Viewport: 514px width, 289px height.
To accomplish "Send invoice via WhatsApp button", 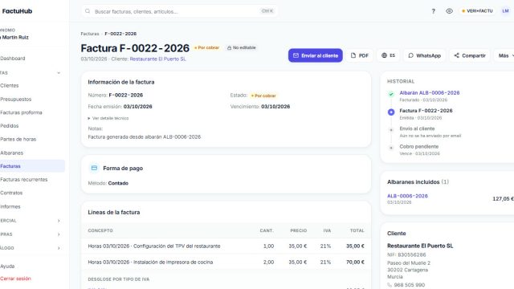I will [425, 55].
